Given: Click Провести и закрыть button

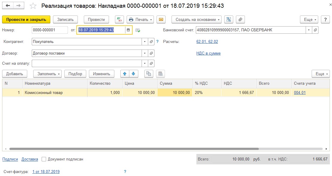Looking at the screenshot, I should 26,19.
